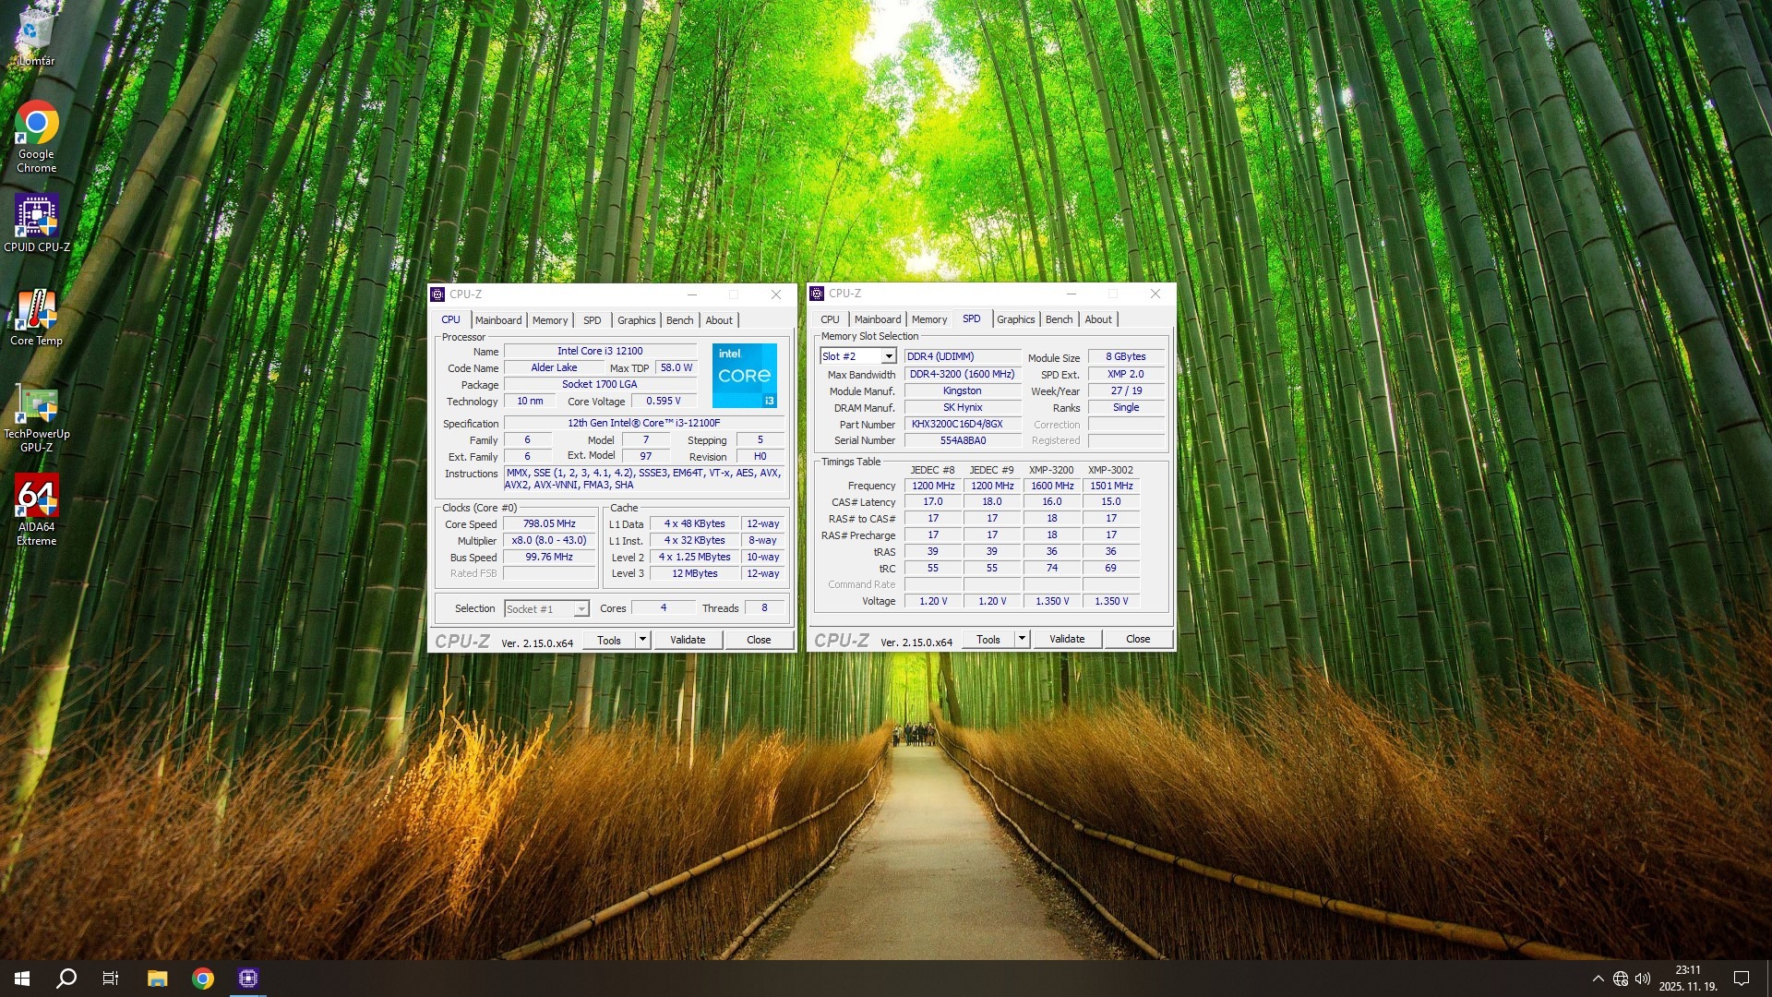Viewport: 1772px width, 997px height.
Task: Switch to the Mainboard tab in left window
Action: 498,320
